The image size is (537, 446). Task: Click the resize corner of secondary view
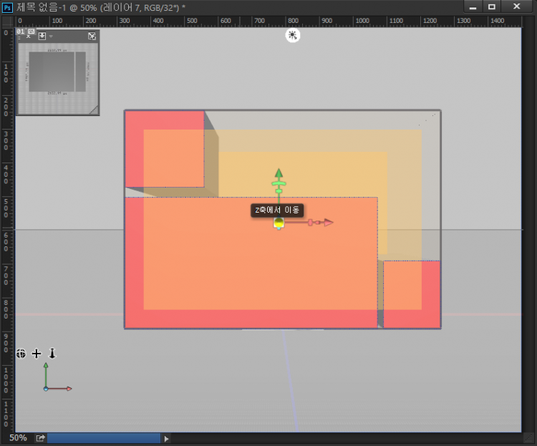tap(94, 110)
